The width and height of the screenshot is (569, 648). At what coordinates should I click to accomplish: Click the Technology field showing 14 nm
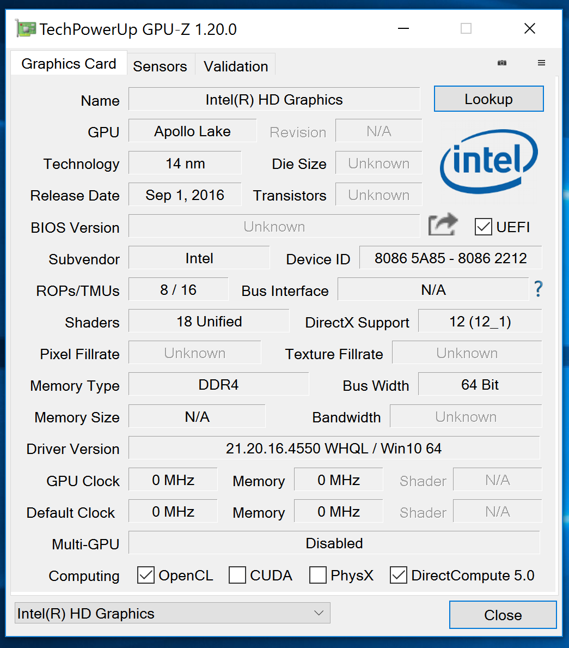point(185,163)
